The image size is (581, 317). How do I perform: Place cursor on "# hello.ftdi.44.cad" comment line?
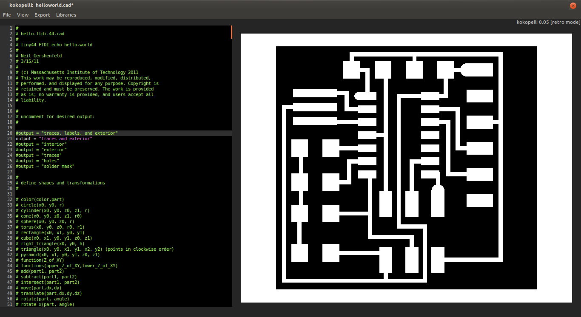click(40, 34)
